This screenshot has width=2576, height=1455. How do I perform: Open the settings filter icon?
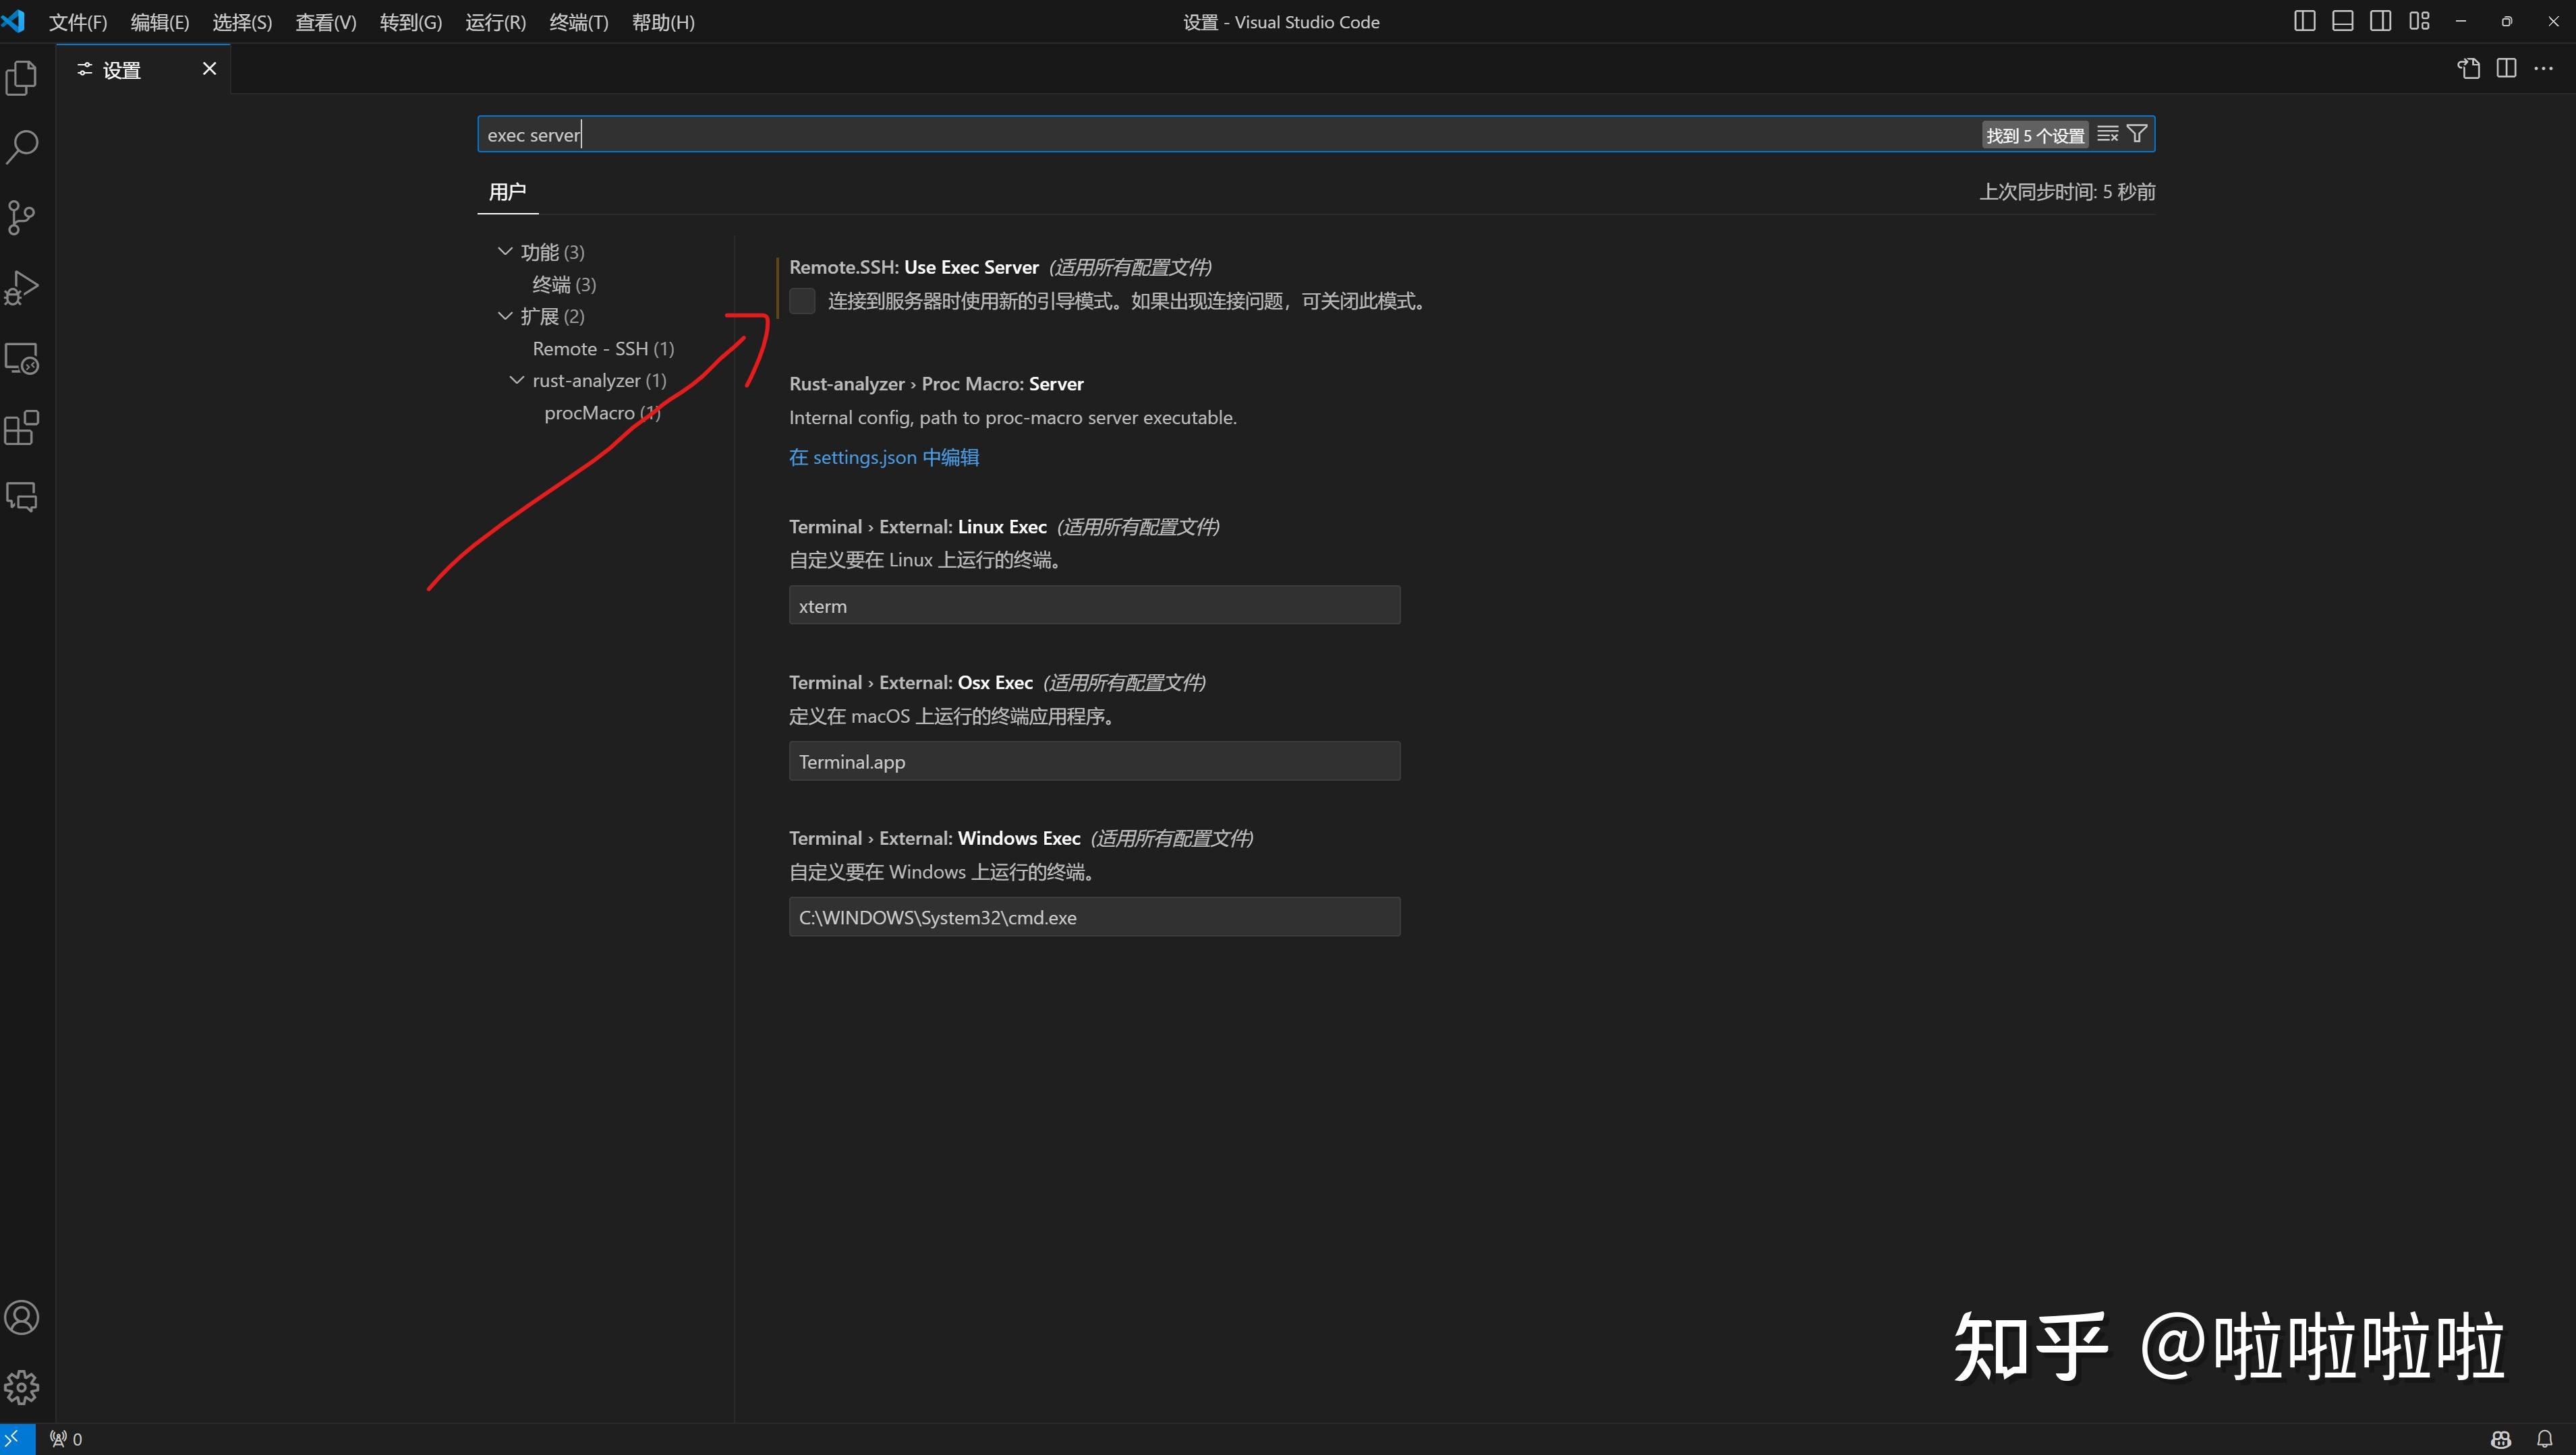[x=2136, y=133]
